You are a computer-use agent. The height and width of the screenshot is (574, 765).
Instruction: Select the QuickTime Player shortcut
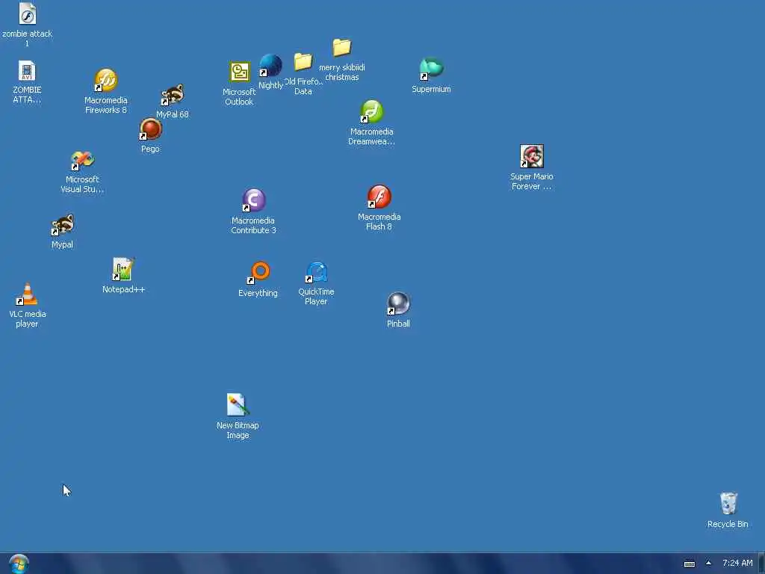point(316,272)
